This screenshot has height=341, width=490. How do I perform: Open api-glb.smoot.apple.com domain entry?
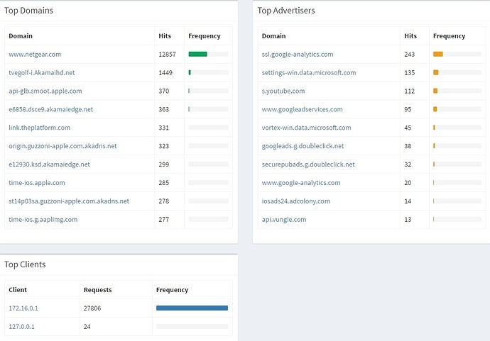(x=45, y=91)
